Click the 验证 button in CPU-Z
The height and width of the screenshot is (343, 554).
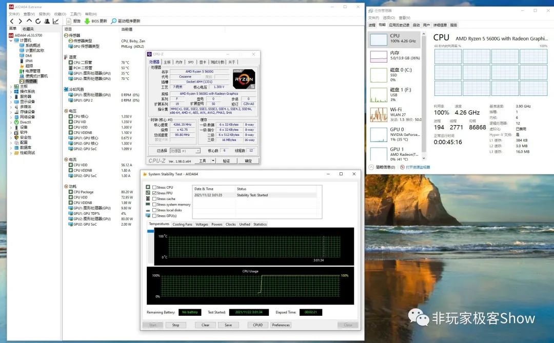[226, 160]
